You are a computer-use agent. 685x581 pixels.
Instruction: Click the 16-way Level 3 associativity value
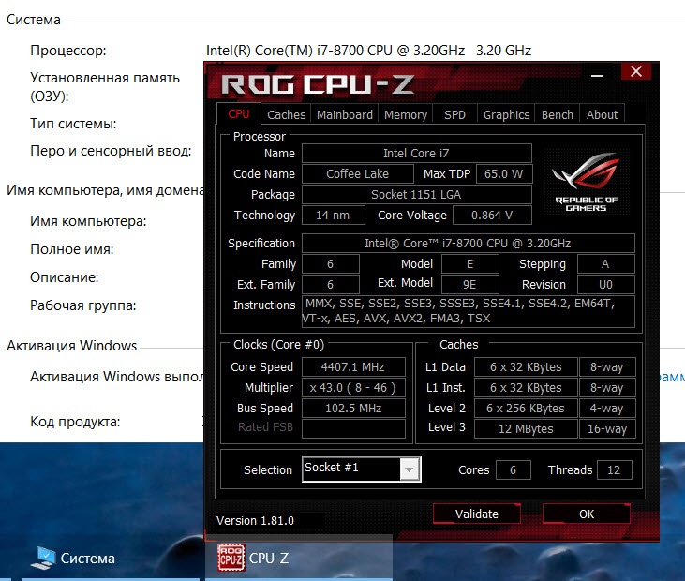(607, 428)
